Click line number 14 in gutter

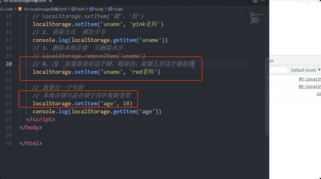point(8,16)
